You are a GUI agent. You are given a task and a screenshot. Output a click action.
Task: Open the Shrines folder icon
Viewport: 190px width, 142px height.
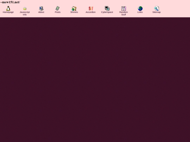[x=74, y=8]
